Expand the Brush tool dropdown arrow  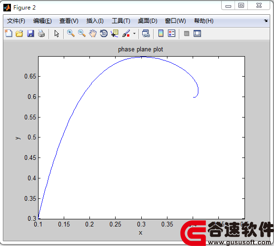tap(134, 33)
